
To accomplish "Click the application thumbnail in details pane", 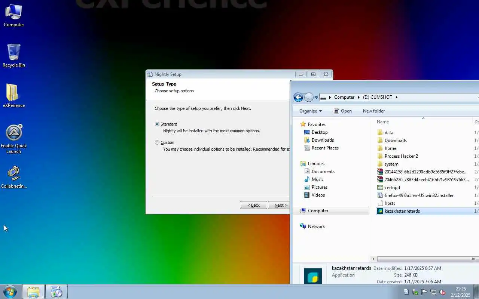I will [313, 276].
